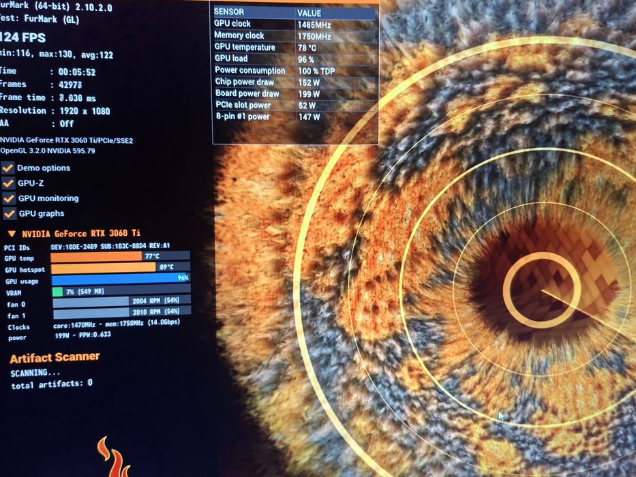Click the 'total artifacts: 0' line
Viewport: 636px width, 477px height.
click(52, 384)
